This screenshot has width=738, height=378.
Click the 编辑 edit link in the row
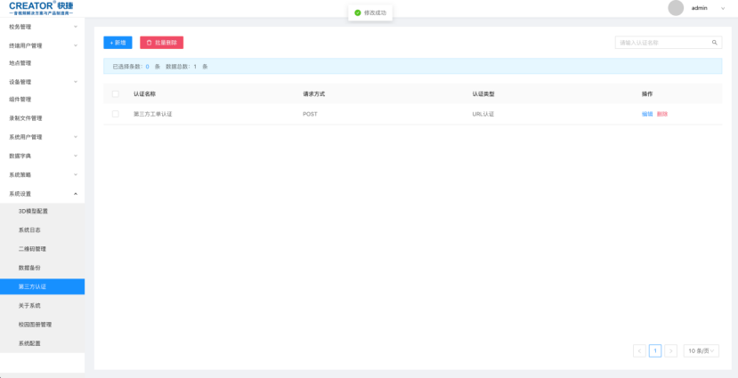tap(647, 114)
